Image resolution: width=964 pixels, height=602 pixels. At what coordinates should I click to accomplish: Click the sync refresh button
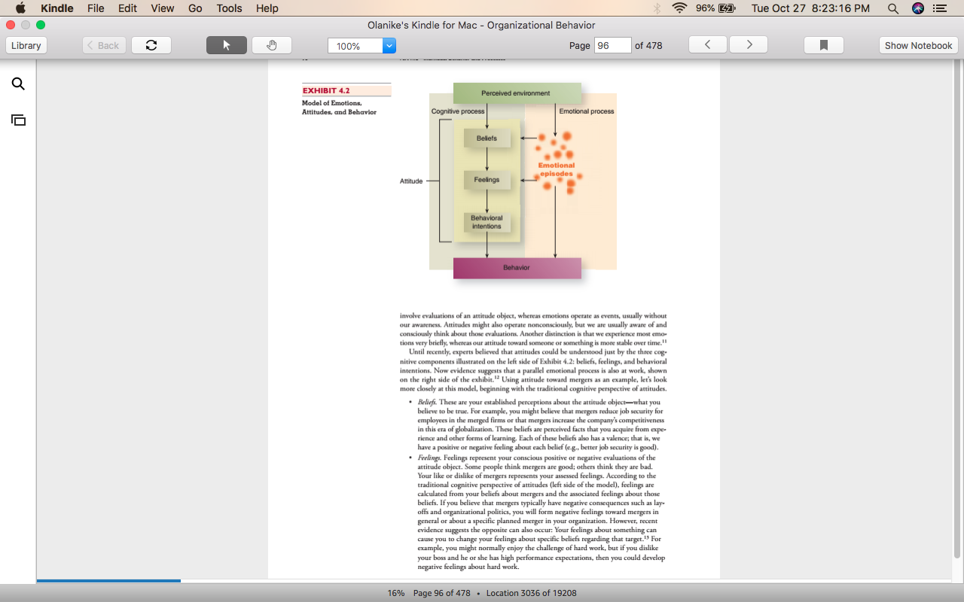point(151,45)
